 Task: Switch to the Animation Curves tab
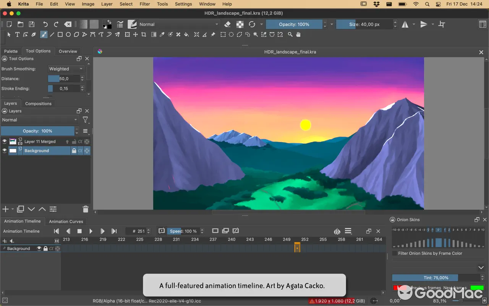click(66, 221)
